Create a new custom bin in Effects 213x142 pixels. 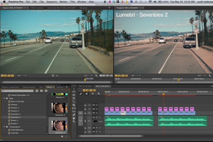[62, 136]
